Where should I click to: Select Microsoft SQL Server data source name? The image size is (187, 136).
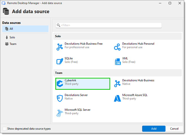(x=77, y=110)
